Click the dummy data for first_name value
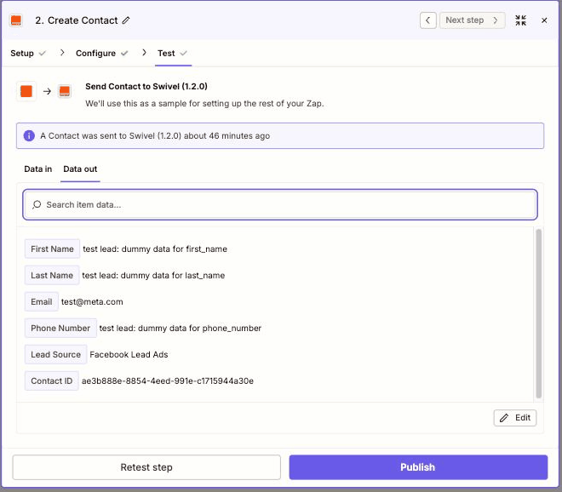Image resolution: width=562 pixels, height=492 pixels. click(x=155, y=249)
